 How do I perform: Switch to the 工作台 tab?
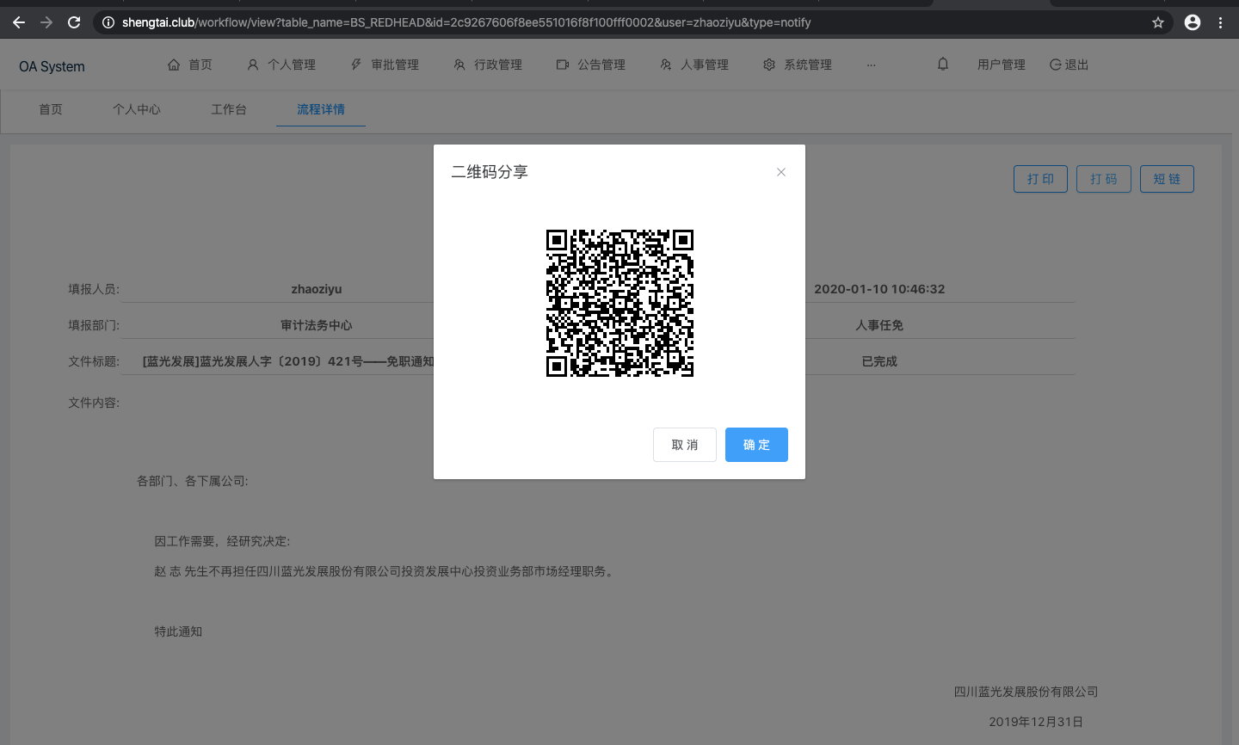(229, 109)
